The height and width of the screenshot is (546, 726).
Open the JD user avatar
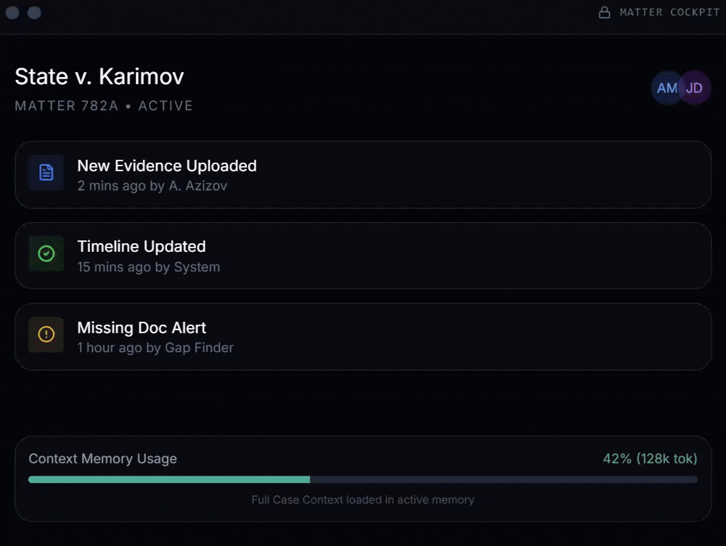[696, 89]
